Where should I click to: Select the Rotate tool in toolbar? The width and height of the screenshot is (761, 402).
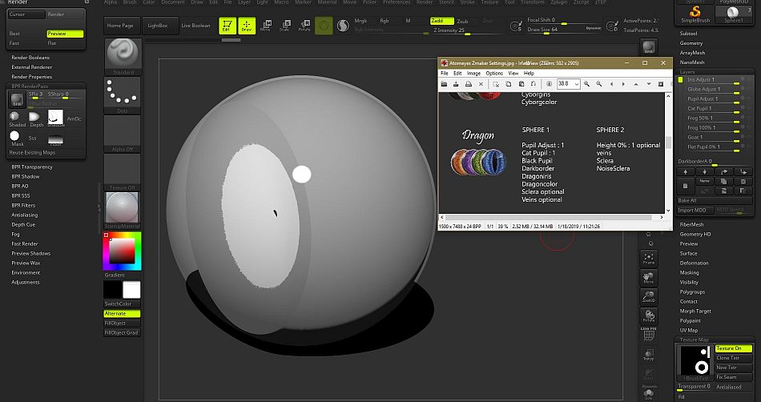304,25
